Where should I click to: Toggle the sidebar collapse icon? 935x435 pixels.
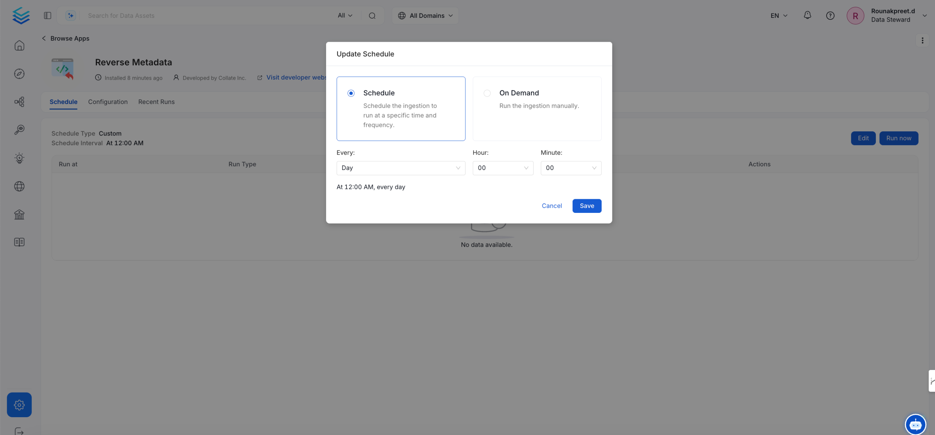pos(48,16)
